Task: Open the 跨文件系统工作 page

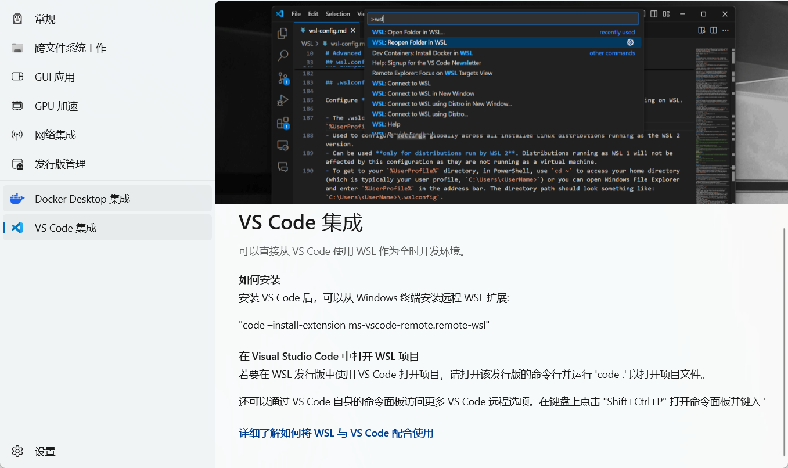Action: (70, 48)
